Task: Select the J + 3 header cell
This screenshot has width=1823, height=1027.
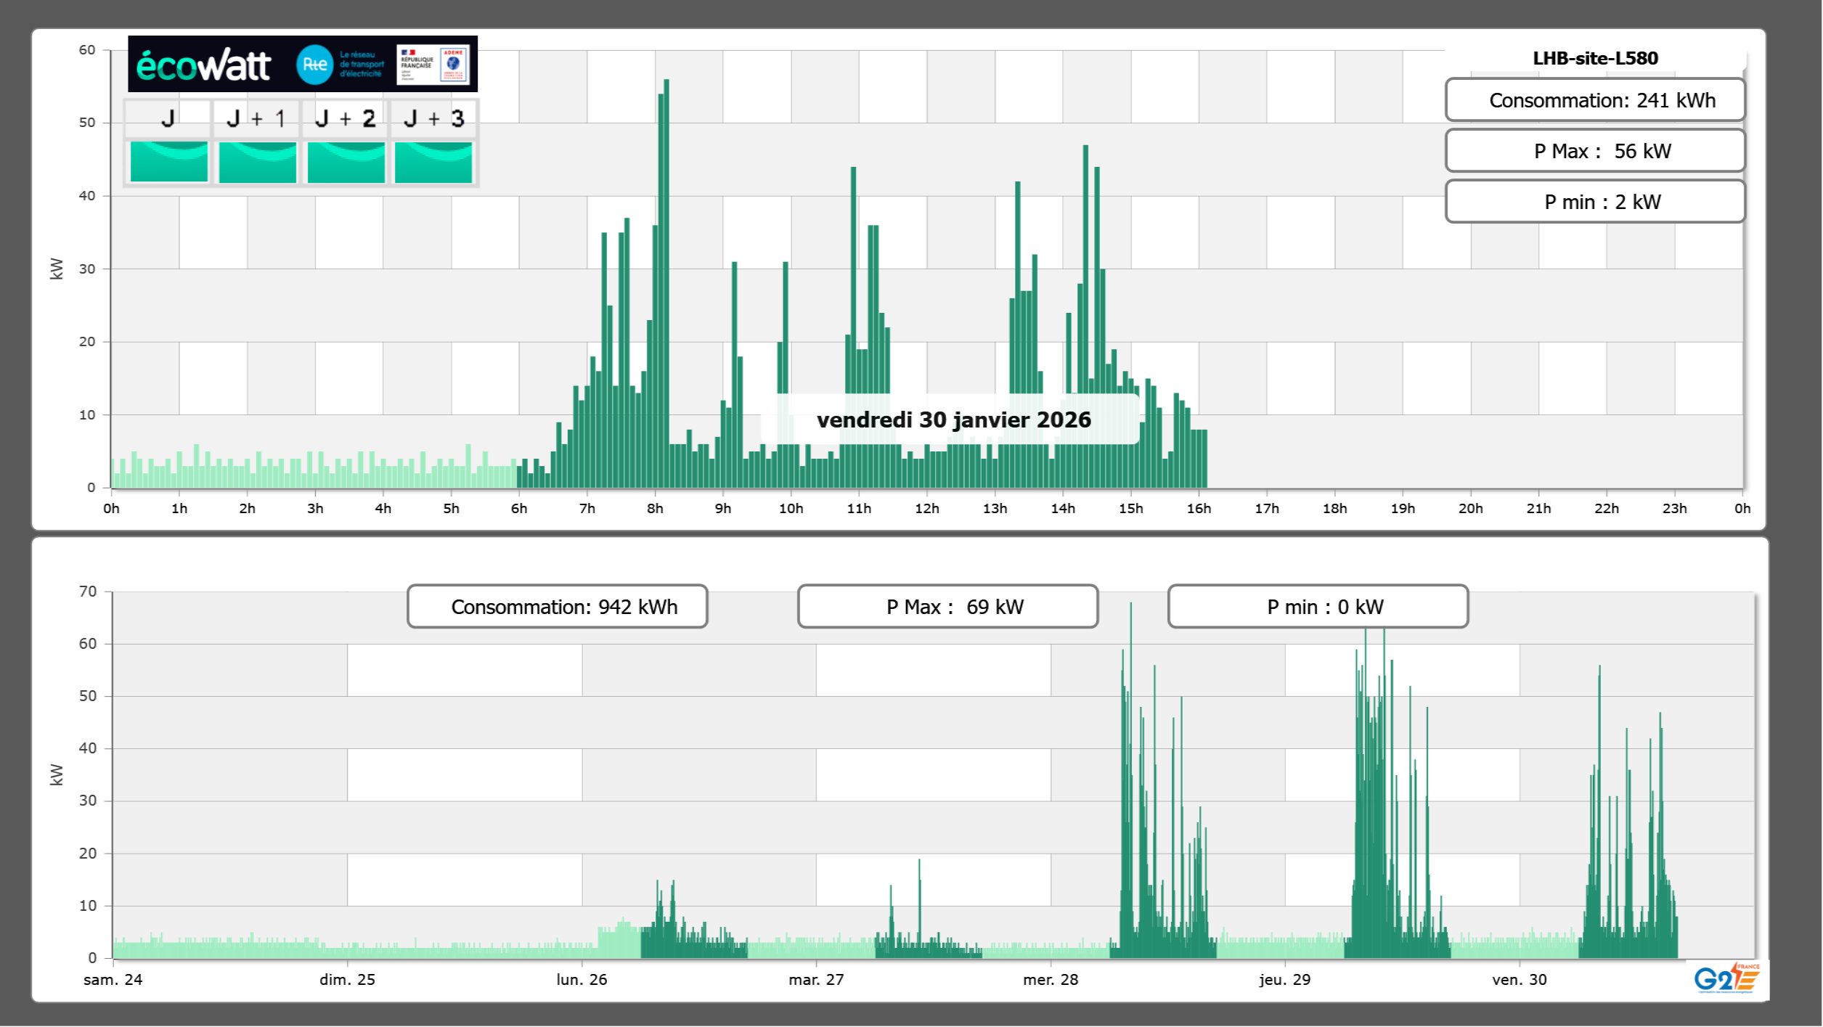Action: coord(433,118)
